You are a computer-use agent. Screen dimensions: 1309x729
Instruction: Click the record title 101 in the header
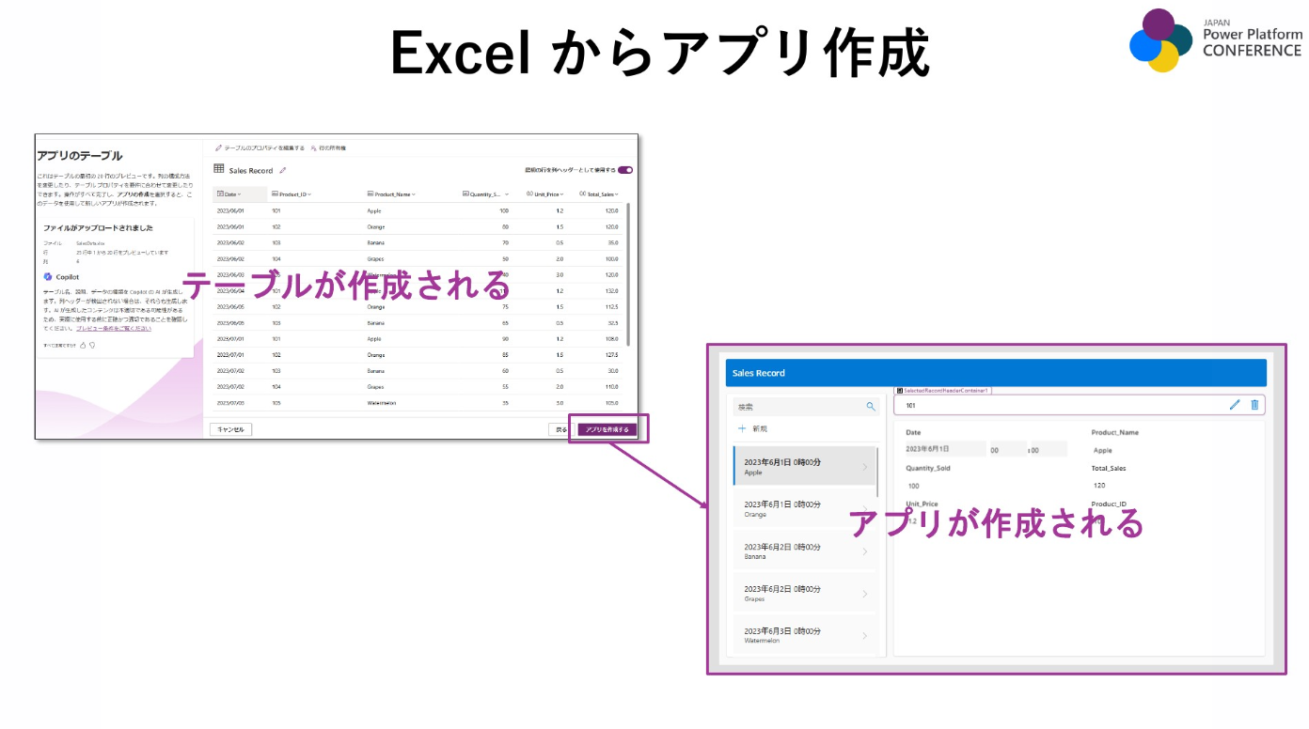(910, 406)
